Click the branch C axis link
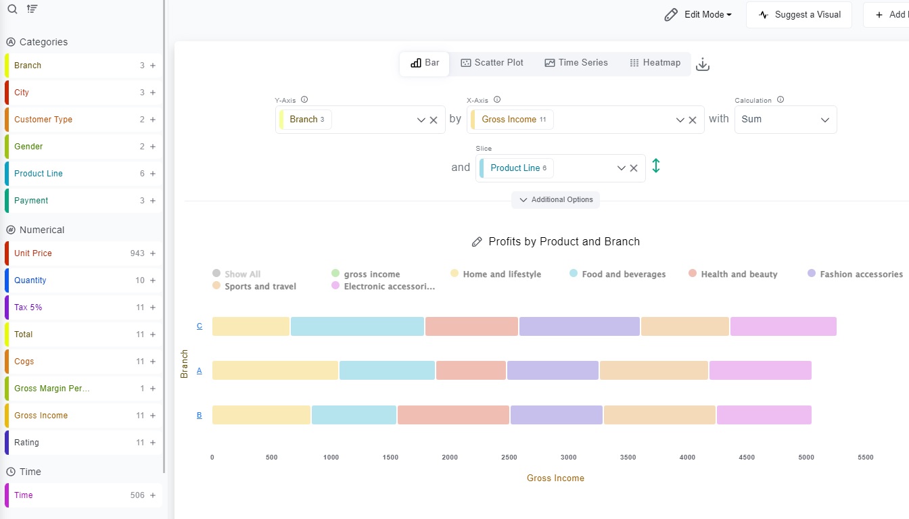Image resolution: width=909 pixels, height=519 pixels. (x=200, y=326)
